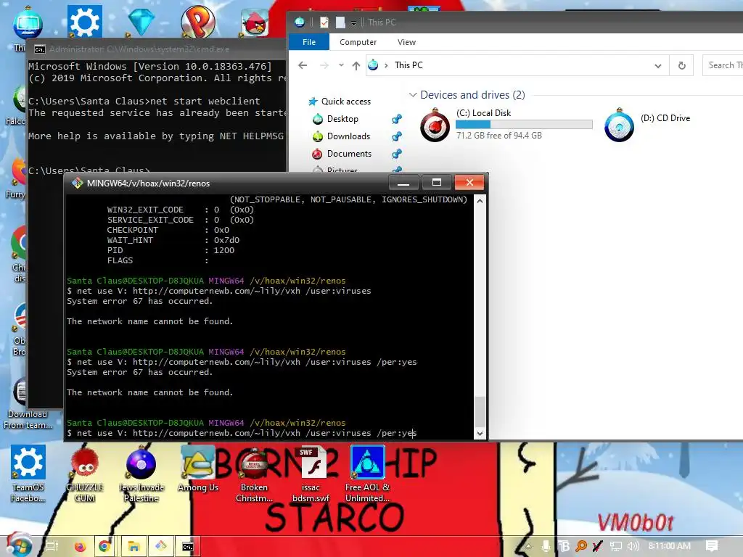Open Desktop in the navigation pane
The width and height of the screenshot is (743, 557).
pyautogui.click(x=342, y=119)
